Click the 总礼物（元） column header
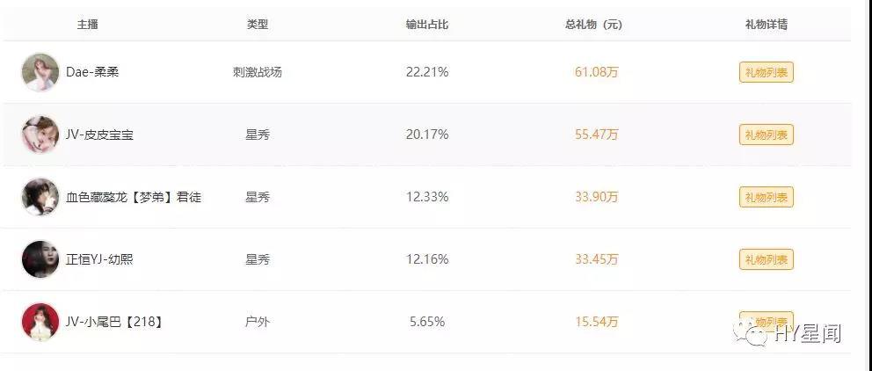Viewport: 872px width, 371px height. [x=596, y=25]
